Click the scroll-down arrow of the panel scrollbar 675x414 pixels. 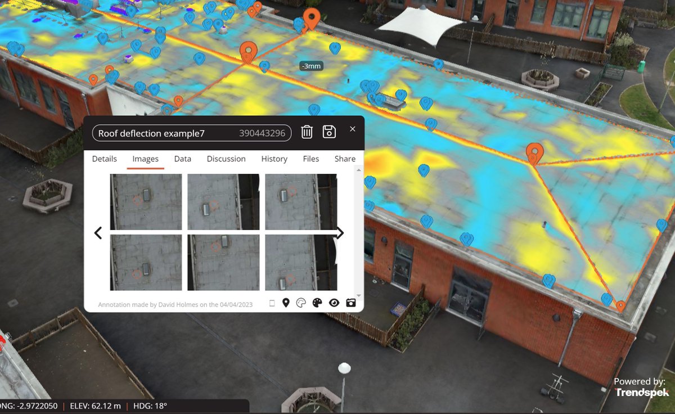[x=359, y=296]
